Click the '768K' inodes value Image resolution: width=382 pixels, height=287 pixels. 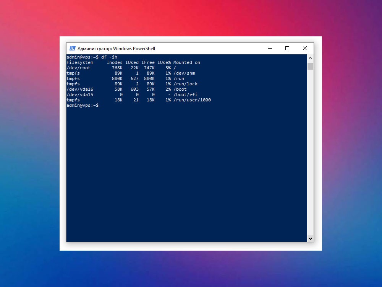[117, 68]
